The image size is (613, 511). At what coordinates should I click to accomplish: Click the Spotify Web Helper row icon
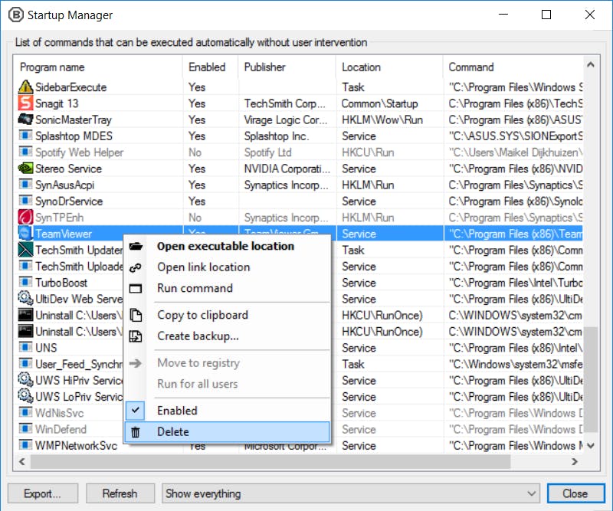(x=25, y=152)
